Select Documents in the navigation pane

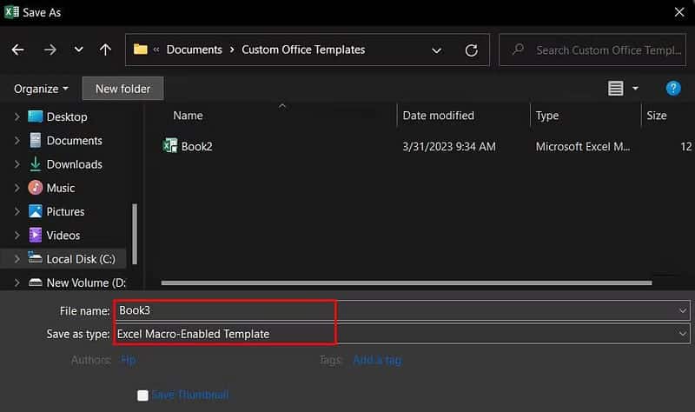pos(74,141)
